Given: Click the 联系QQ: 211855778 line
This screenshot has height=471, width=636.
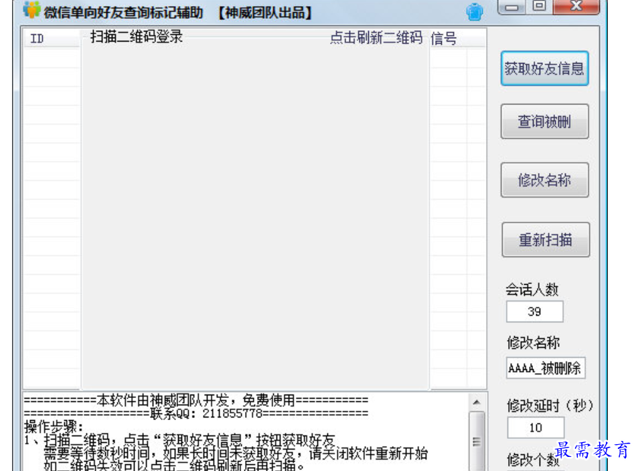Looking at the screenshot, I should click(196, 414).
